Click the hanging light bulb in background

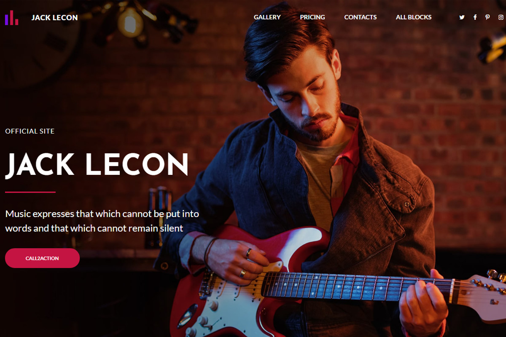click(x=130, y=22)
